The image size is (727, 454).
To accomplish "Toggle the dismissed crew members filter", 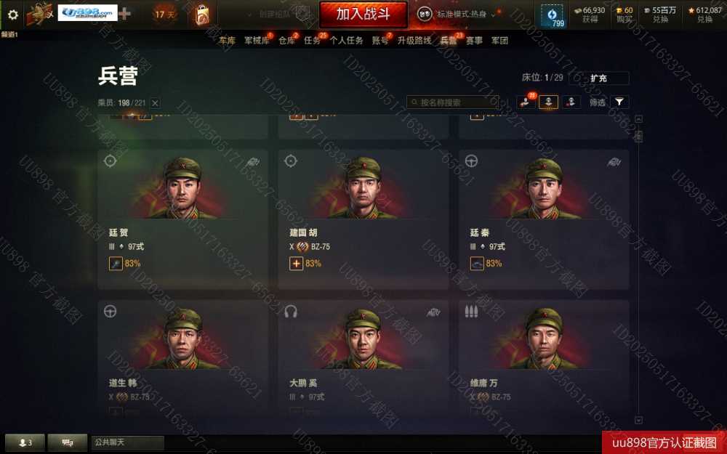I will [x=571, y=102].
